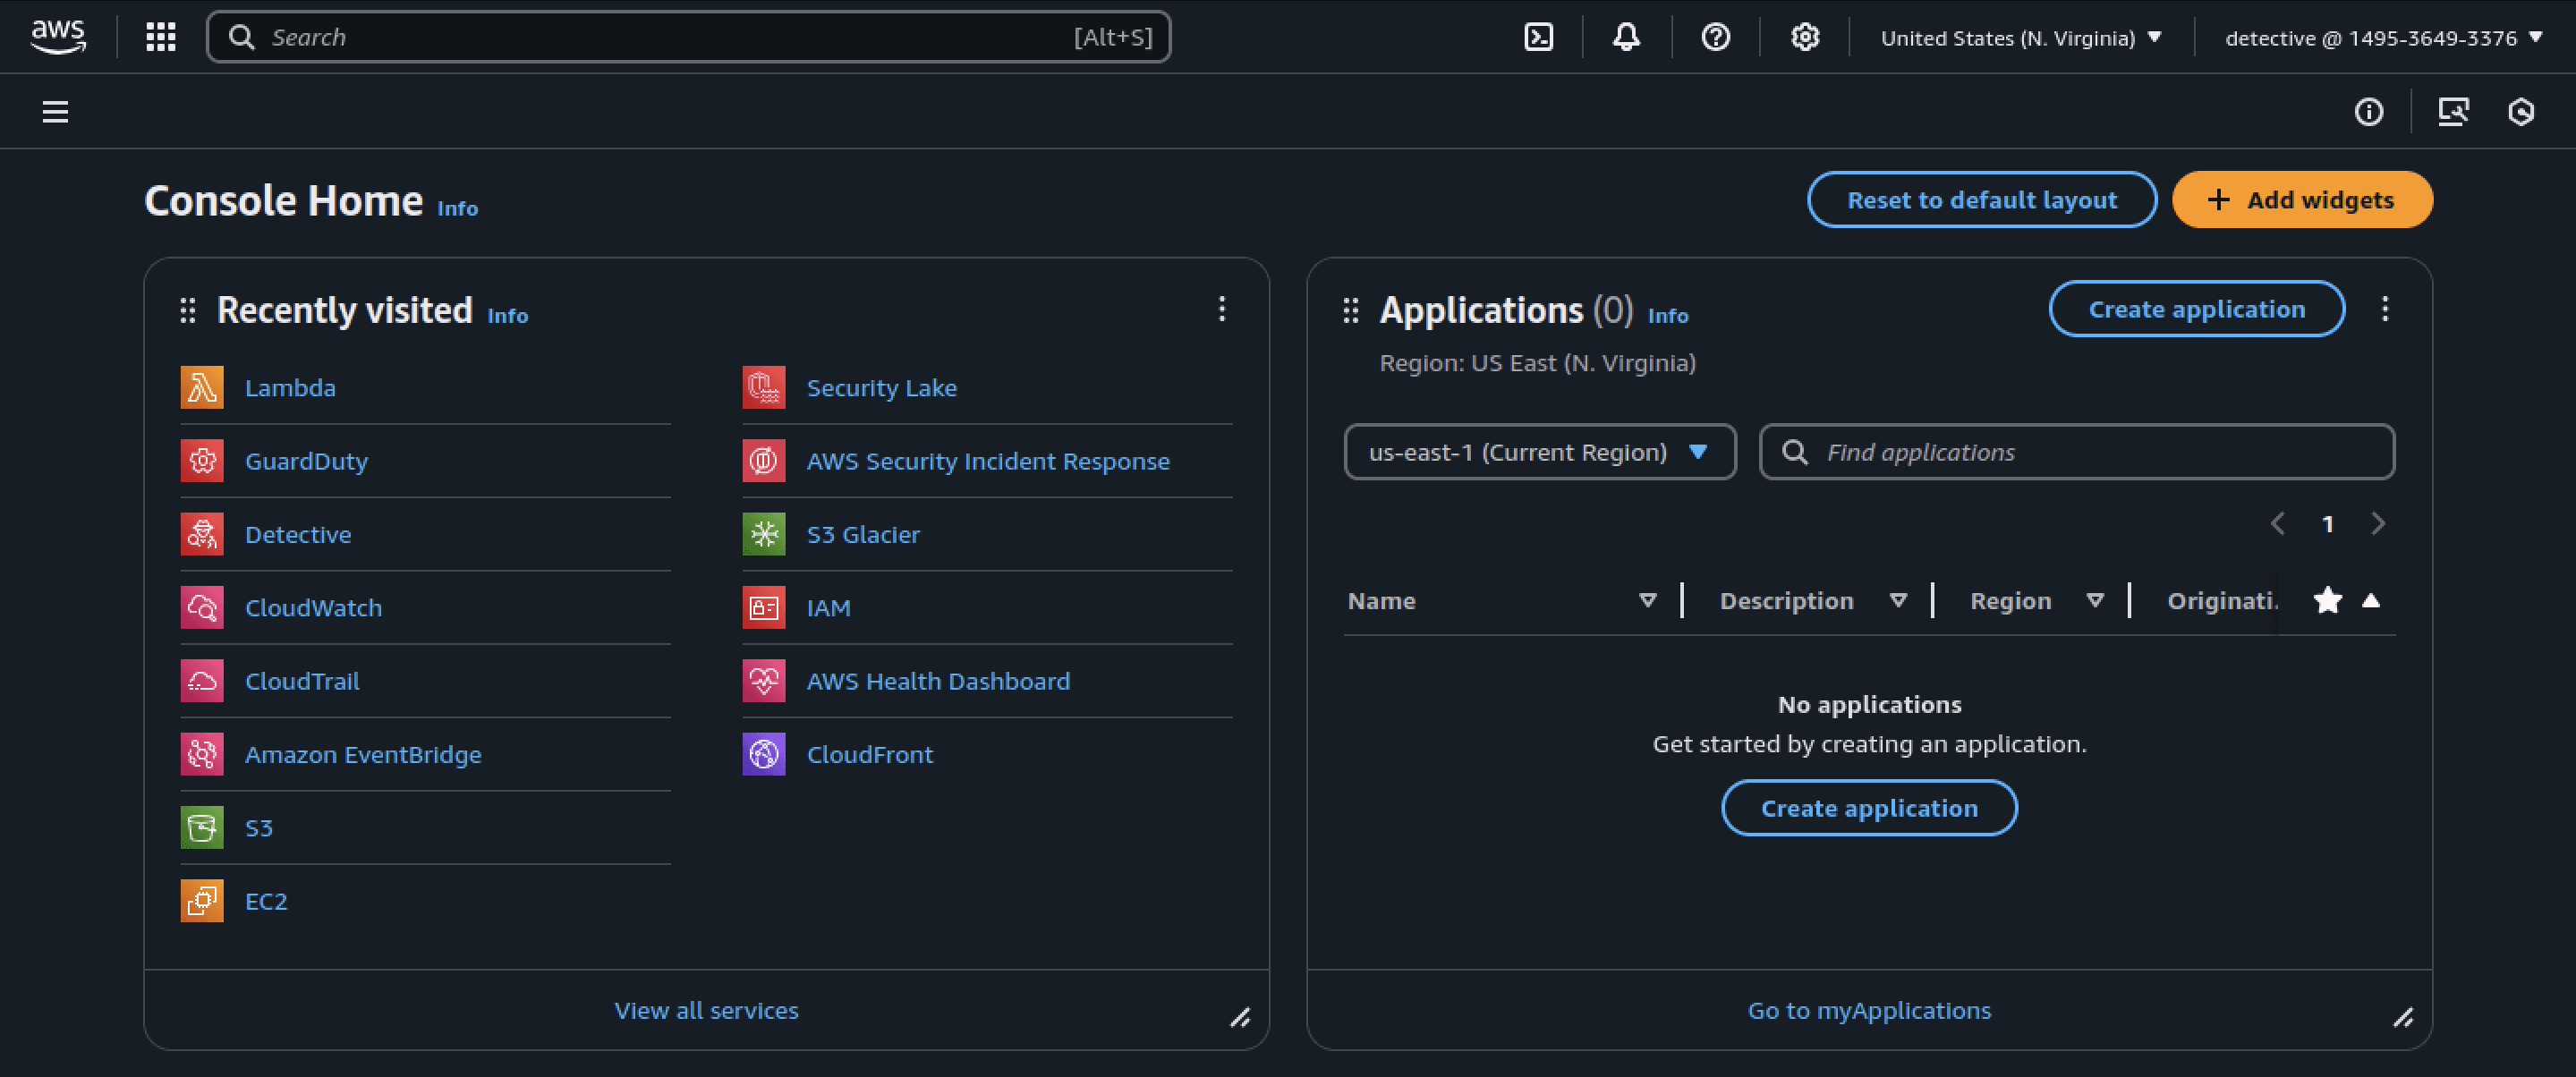The width and height of the screenshot is (2576, 1077).
Task: Open the detective account menu
Action: [x=2384, y=38]
